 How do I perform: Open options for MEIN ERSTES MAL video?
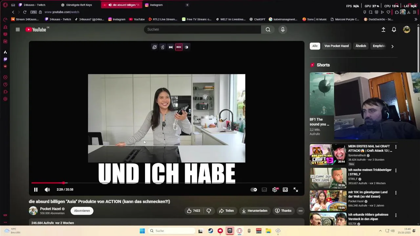396,147
